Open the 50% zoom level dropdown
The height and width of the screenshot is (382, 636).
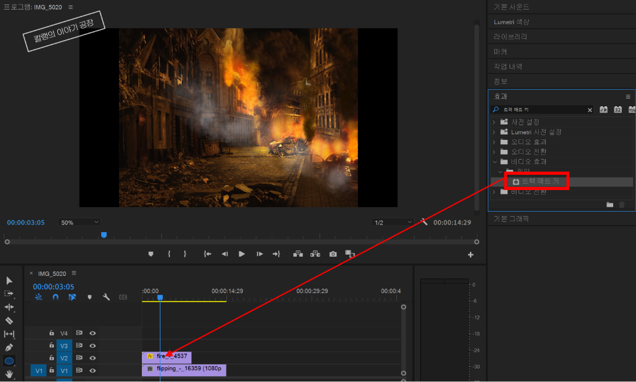coord(79,222)
